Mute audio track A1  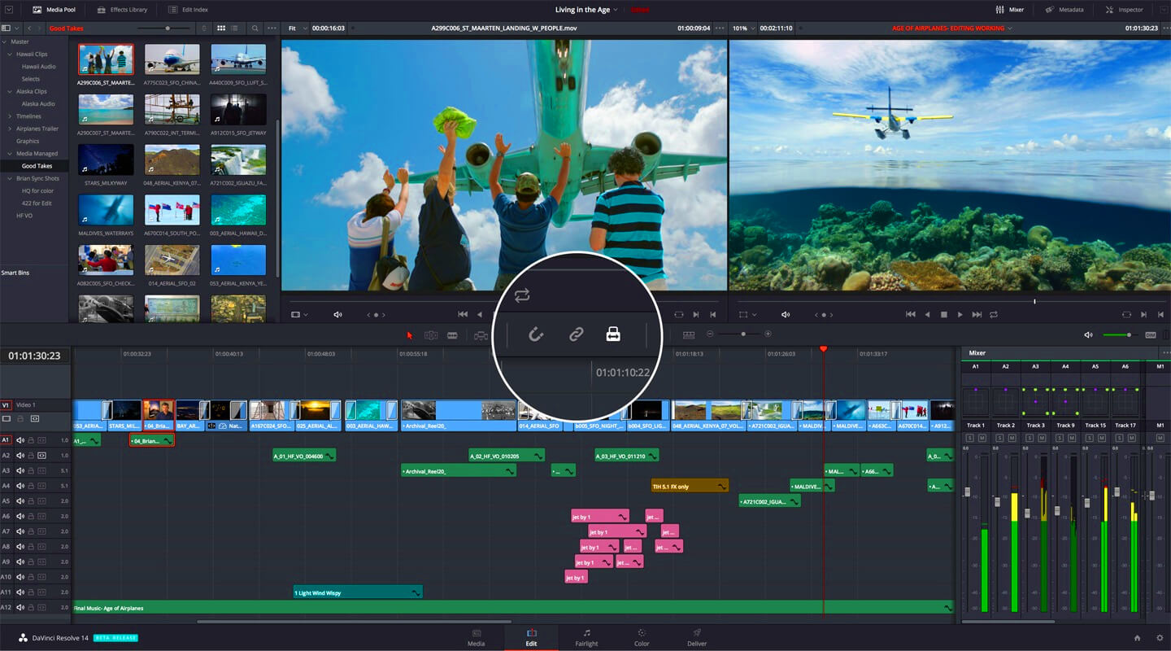click(20, 440)
